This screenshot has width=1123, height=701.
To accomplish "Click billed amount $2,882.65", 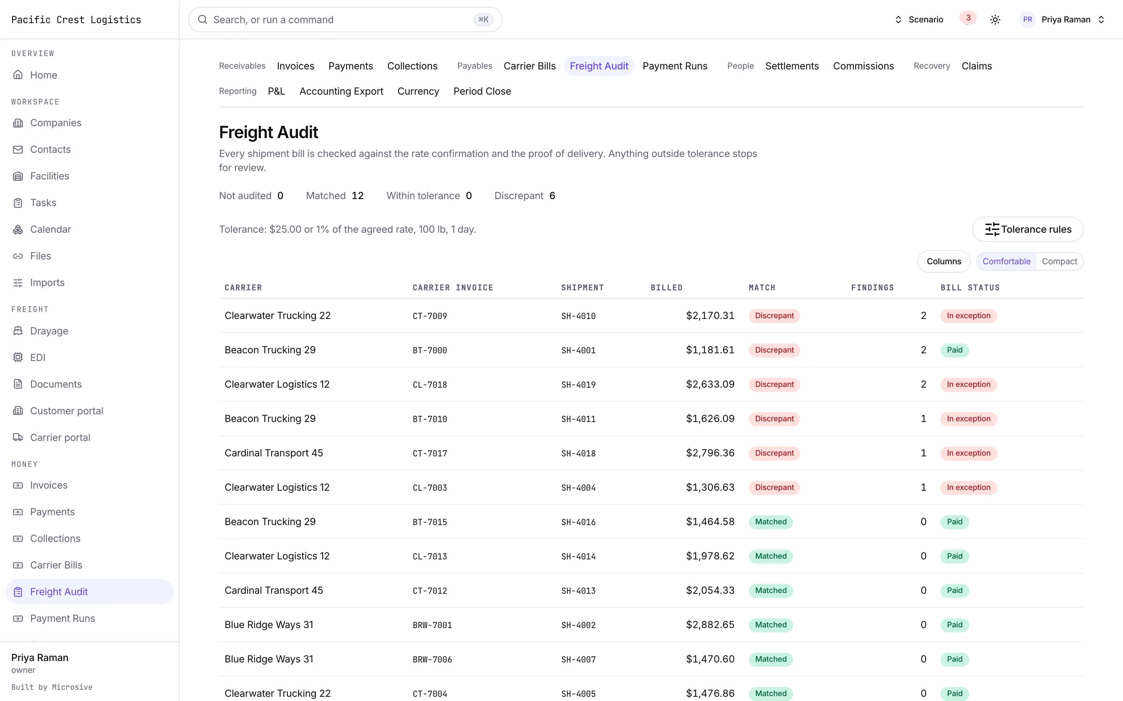I will (x=710, y=625).
